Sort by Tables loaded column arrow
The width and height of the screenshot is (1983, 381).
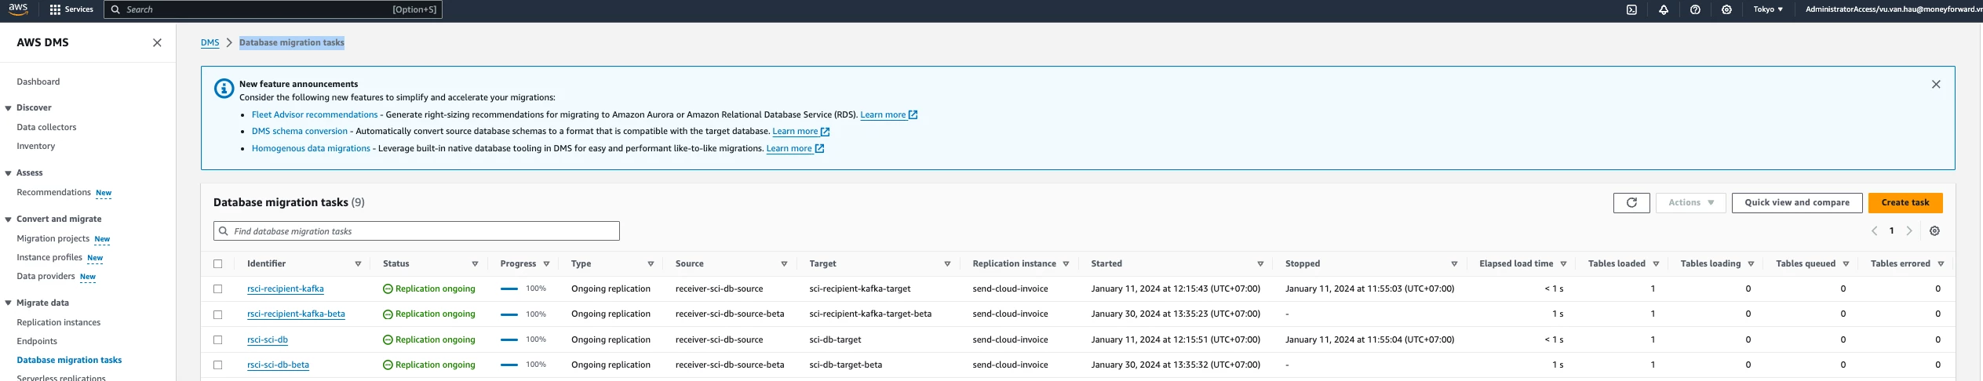tap(1656, 264)
